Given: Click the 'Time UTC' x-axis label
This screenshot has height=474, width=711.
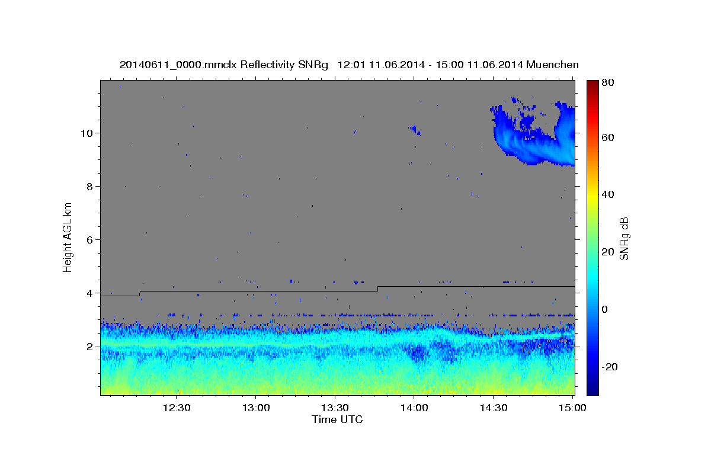Looking at the screenshot, I should click(x=337, y=419).
